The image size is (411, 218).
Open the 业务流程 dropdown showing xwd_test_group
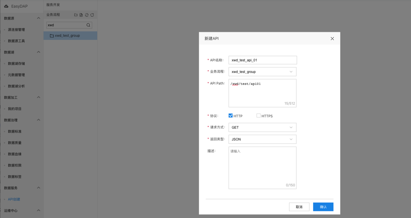(263, 72)
